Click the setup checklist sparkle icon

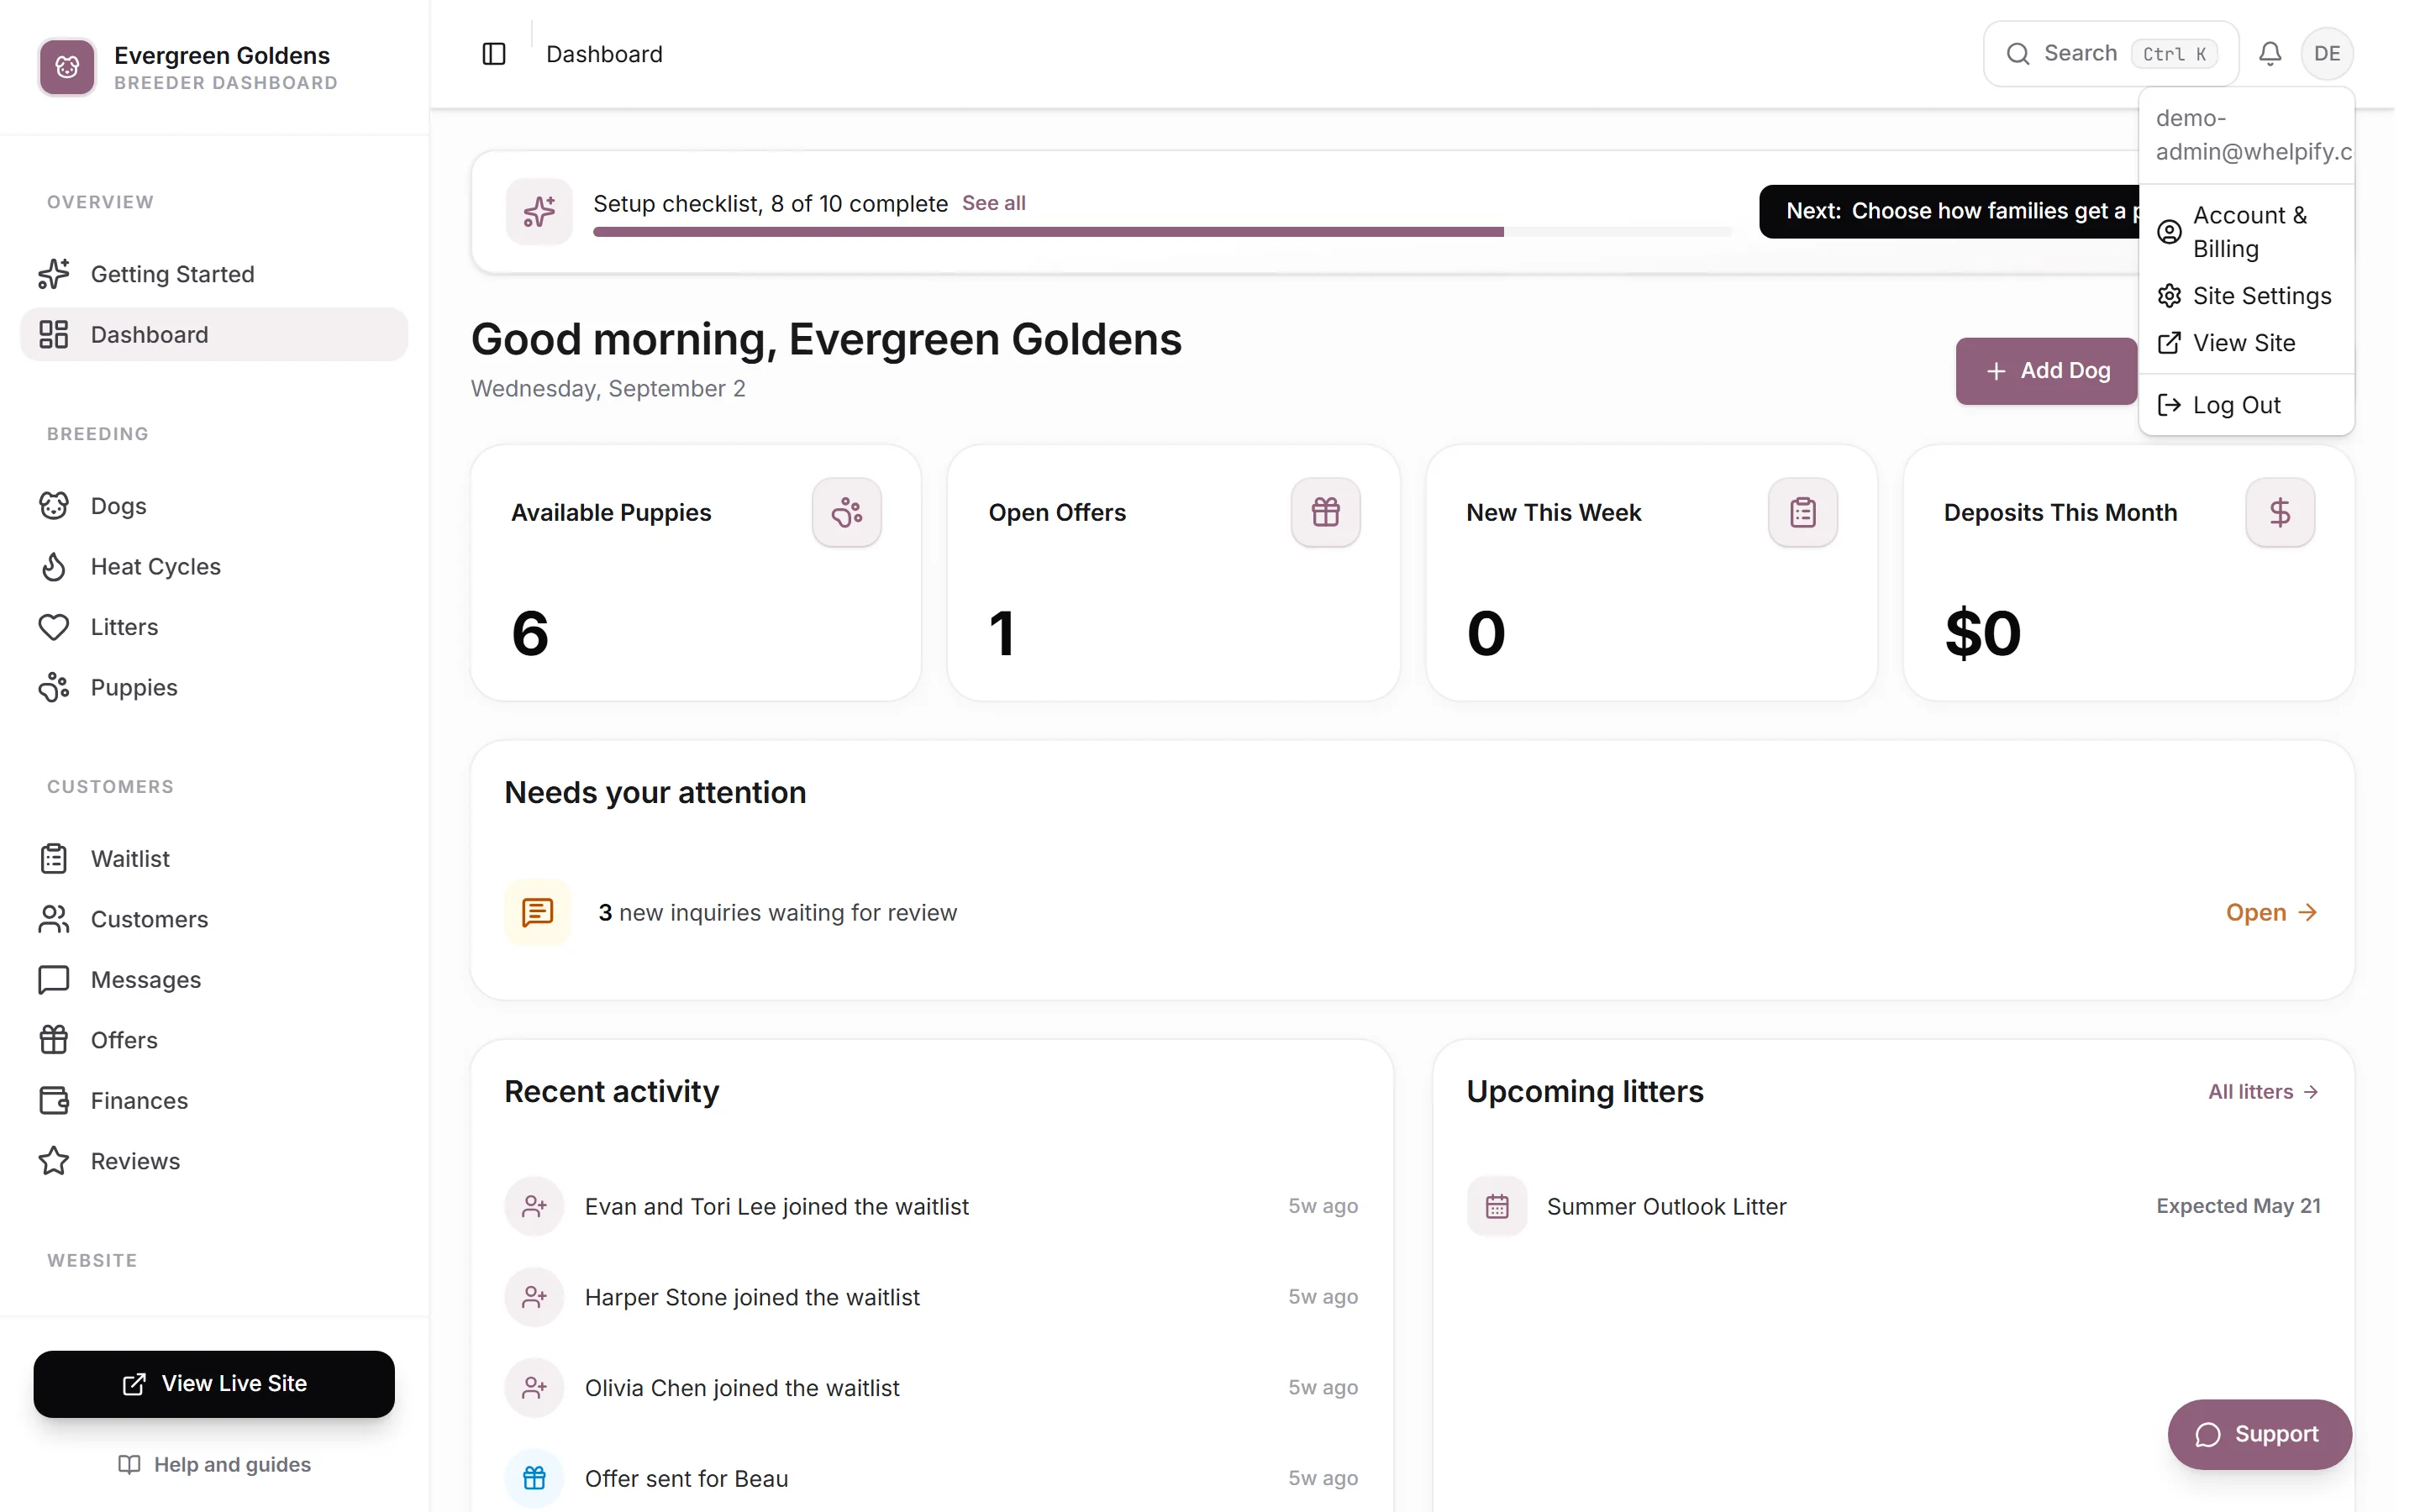click(539, 211)
